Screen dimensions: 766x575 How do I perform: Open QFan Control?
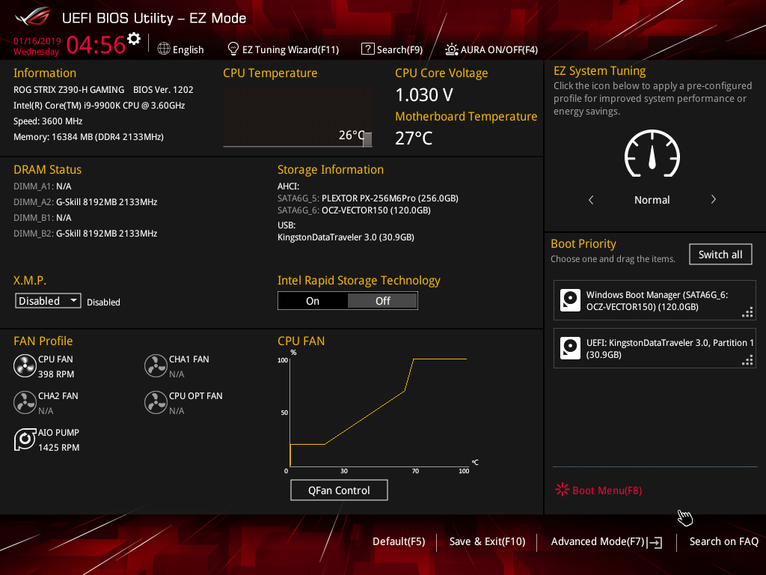339,490
